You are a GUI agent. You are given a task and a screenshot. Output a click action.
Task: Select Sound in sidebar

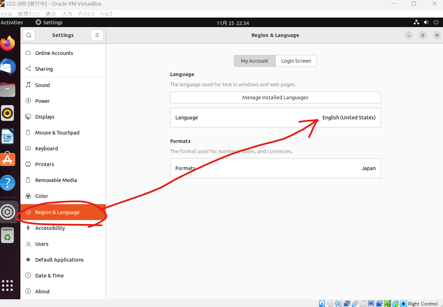tap(63, 85)
